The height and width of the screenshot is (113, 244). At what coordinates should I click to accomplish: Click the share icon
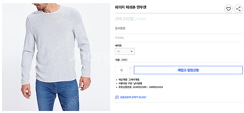(x=239, y=9)
